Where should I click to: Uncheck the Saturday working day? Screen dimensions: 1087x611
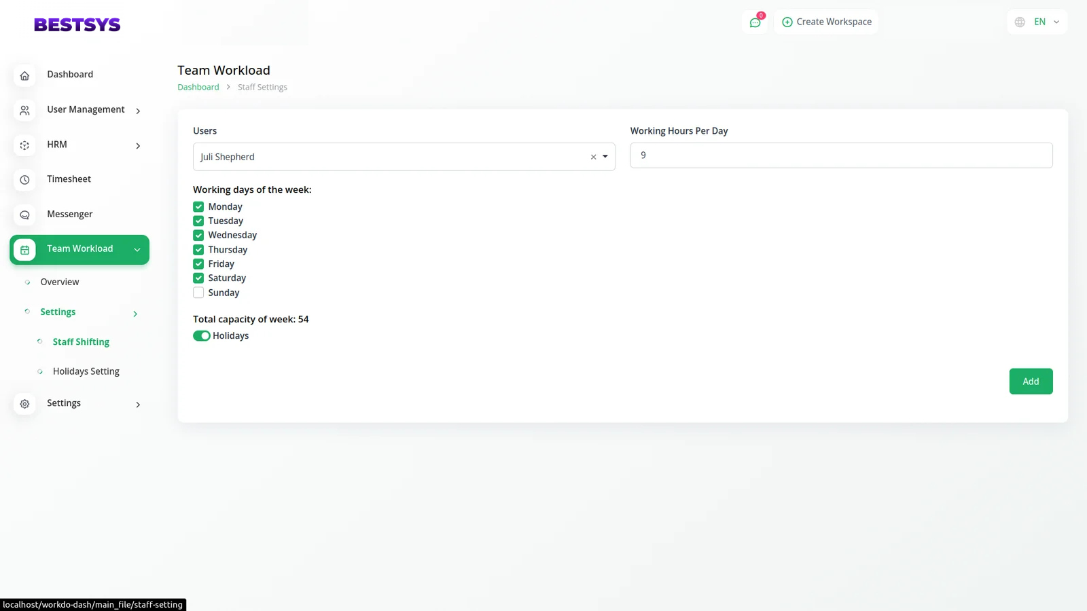(x=198, y=278)
